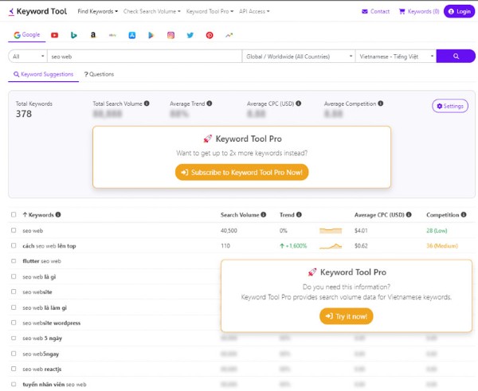Screen dimensions: 478x391
Task: Click keyword text 'seo web5ngay'
Action: (41, 354)
